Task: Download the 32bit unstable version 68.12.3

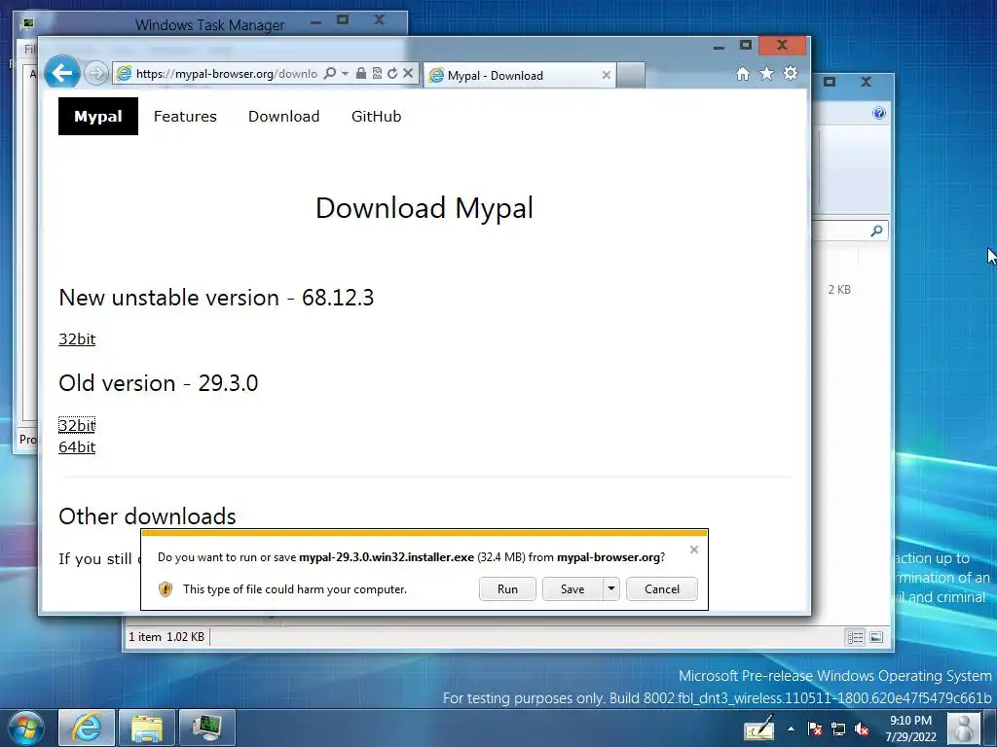Action: click(x=77, y=339)
